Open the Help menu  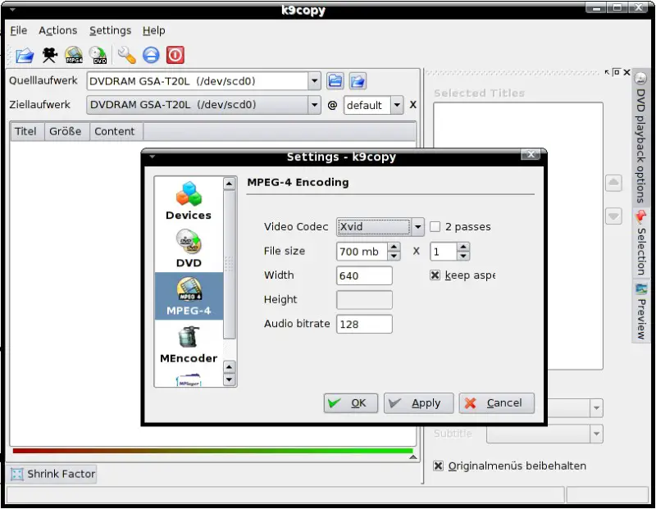point(153,30)
